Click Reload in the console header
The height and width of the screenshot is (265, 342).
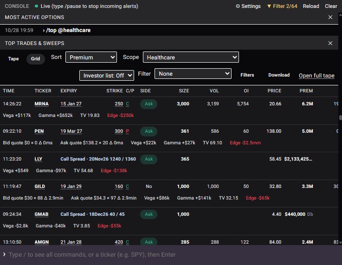point(311,6)
